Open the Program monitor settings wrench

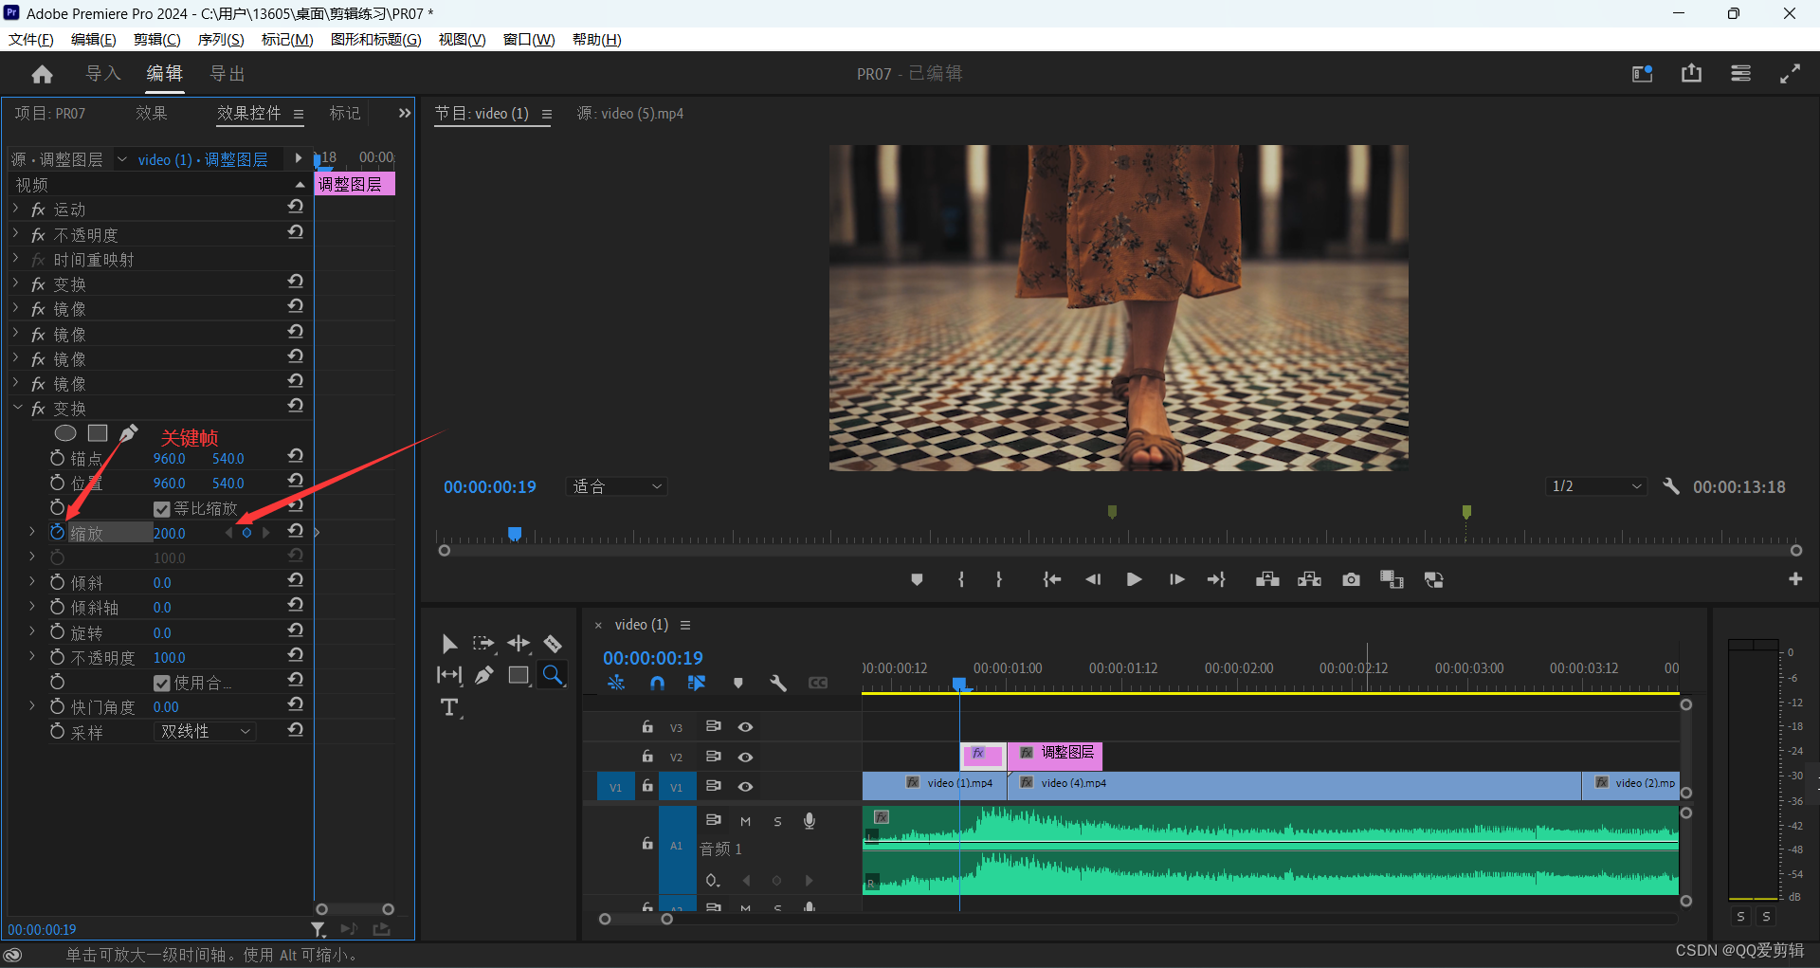pyautogui.click(x=1671, y=486)
